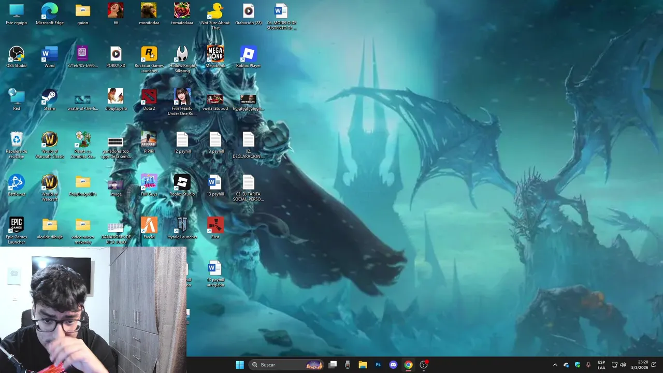Select the PORKY XD video file
This screenshot has width=663, height=373.
[x=116, y=58]
